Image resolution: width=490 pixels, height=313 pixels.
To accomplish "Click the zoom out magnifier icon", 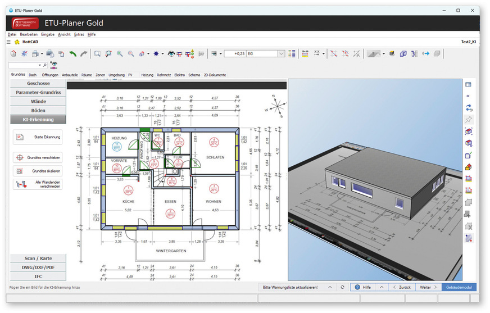I will 131,53.
